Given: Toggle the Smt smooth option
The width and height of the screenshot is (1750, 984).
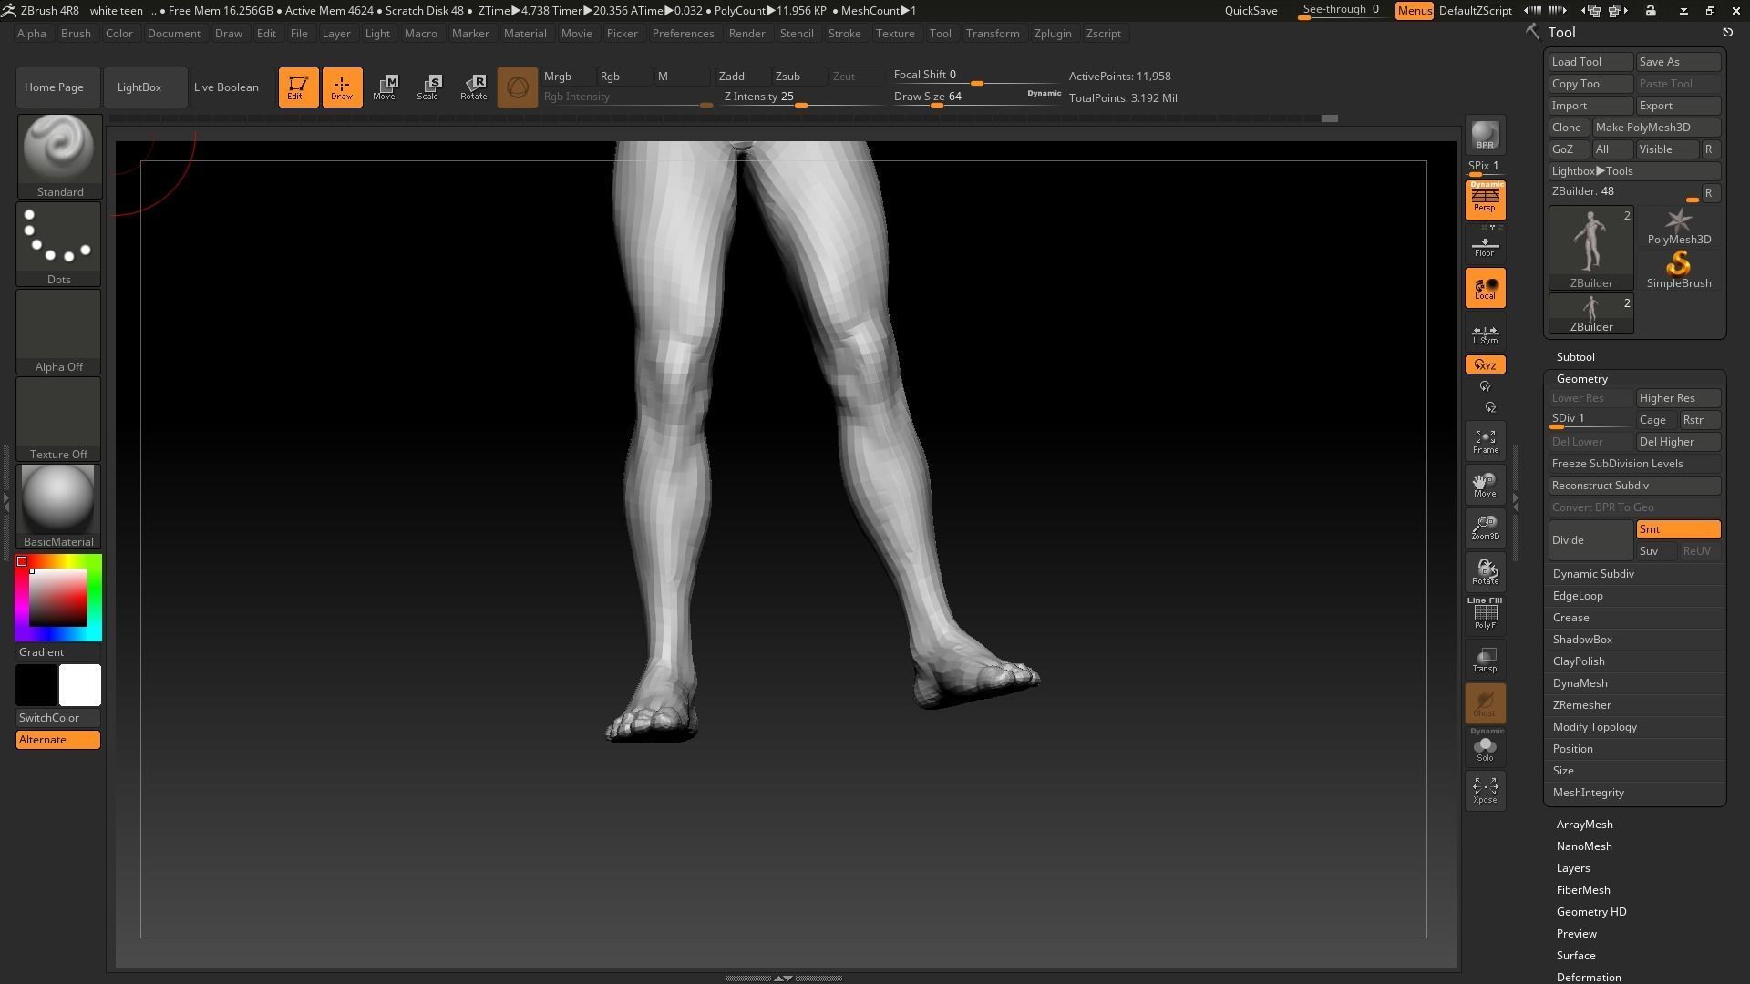Looking at the screenshot, I should click(x=1678, y=529).
